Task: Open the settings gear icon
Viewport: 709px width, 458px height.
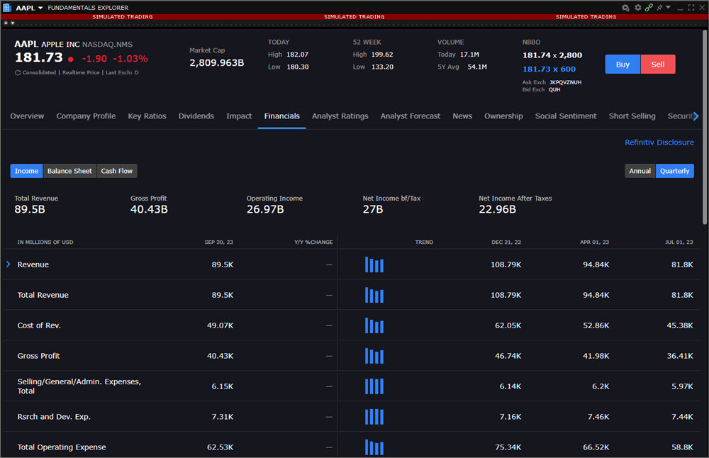Action: point(637,8)
